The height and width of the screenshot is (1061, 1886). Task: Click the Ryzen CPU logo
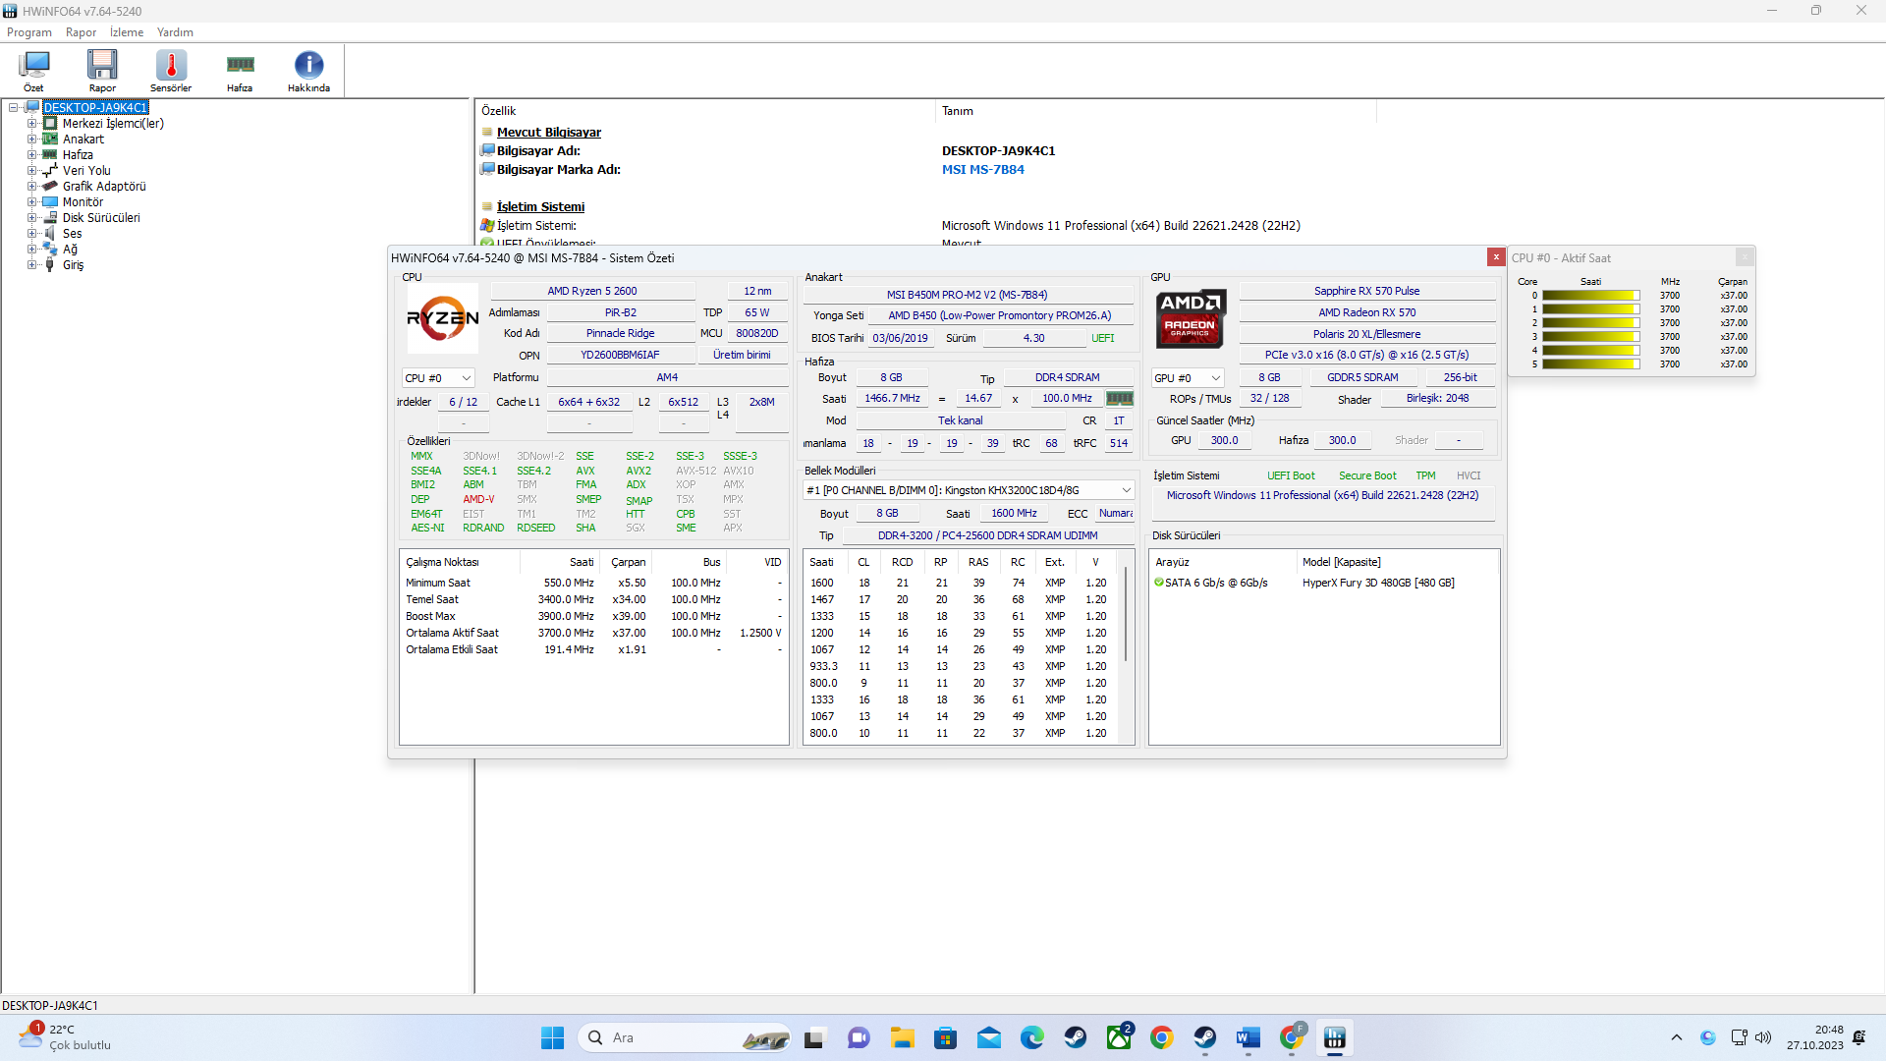point(443,318)
